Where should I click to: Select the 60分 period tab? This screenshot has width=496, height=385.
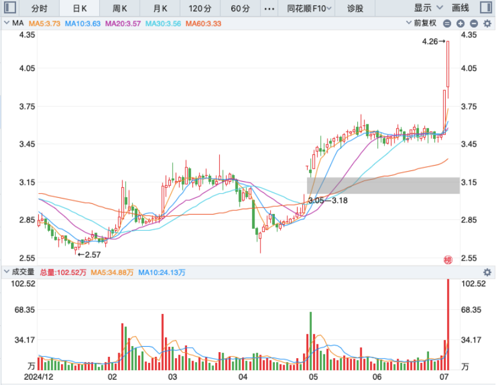[240, 8]
